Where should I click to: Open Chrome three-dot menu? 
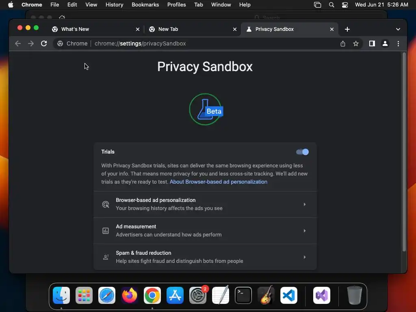click(398, 43)
